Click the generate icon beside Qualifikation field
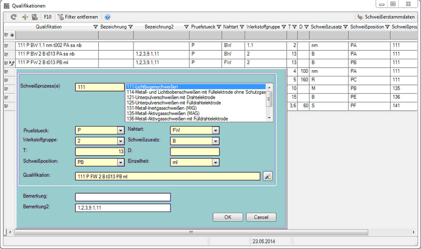Screen dimensions: 421x249 (x=268, y=176)
